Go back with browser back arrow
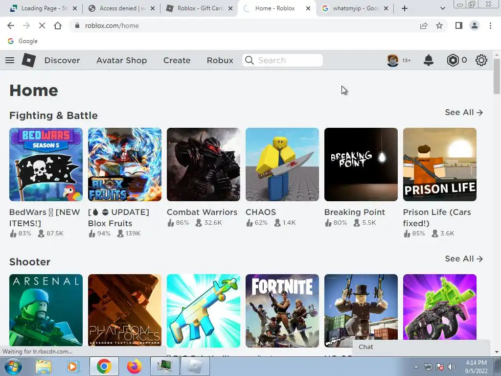 tap(11, 25)
